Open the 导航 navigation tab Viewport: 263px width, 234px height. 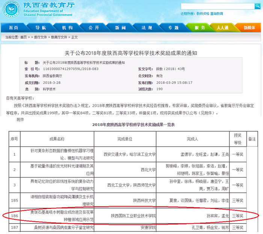pyautogui.click(x=41, y=28)
